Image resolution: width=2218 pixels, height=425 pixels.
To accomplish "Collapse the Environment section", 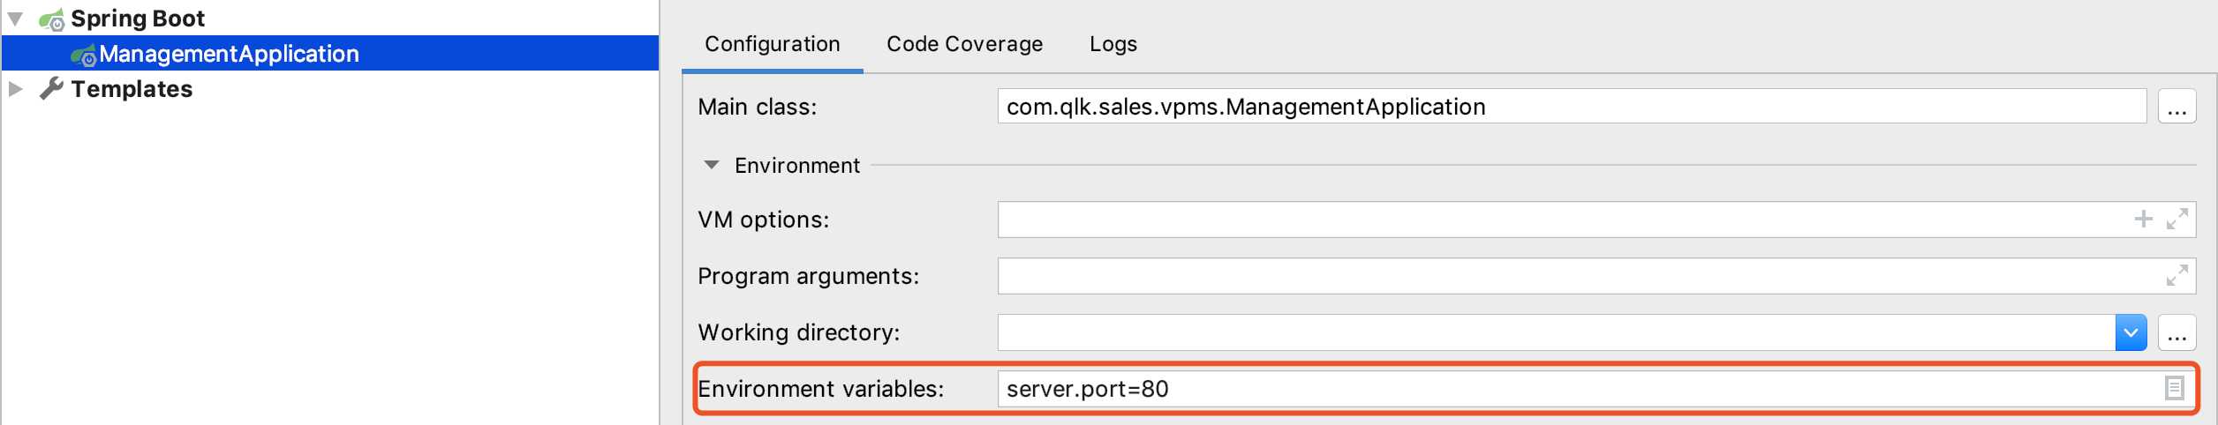I will [x=712, y=165].
